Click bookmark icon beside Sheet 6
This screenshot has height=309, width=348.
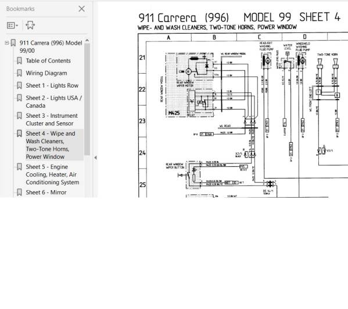19,192
